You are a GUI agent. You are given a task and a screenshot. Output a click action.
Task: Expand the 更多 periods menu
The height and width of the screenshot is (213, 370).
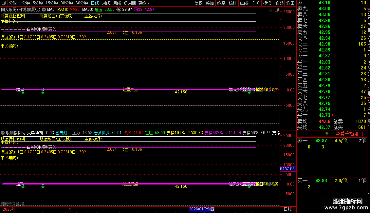pyautogui.click(x=144, y=3)
